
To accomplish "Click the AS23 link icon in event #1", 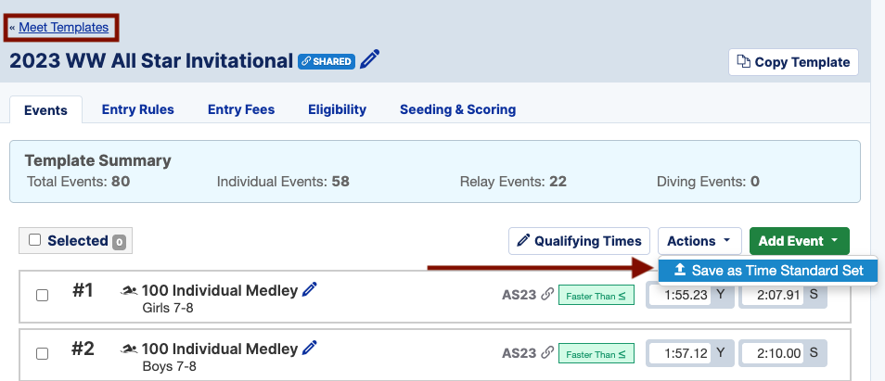I will pyautogui.click(x=546, y=294).
